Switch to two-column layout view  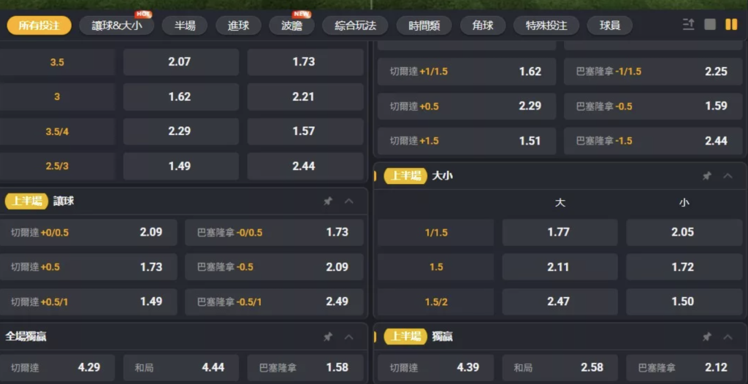tap(731, 25)
